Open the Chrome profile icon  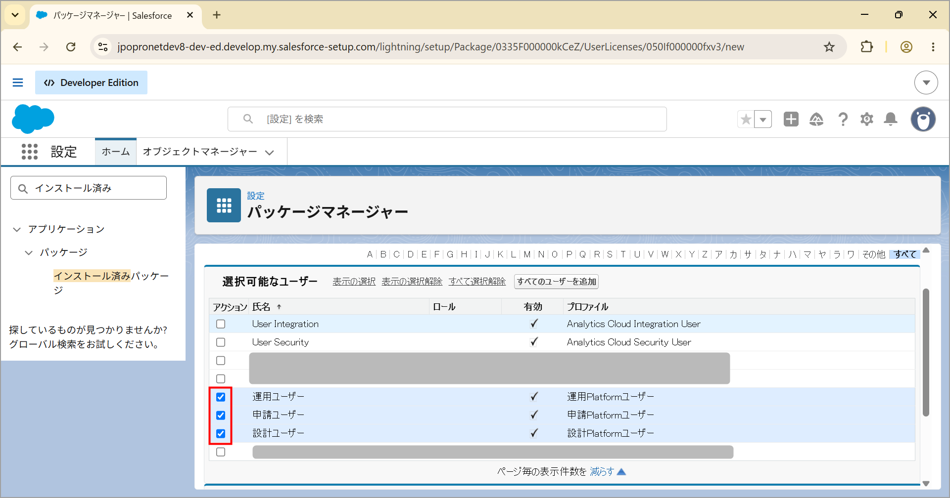click(906, 47)
